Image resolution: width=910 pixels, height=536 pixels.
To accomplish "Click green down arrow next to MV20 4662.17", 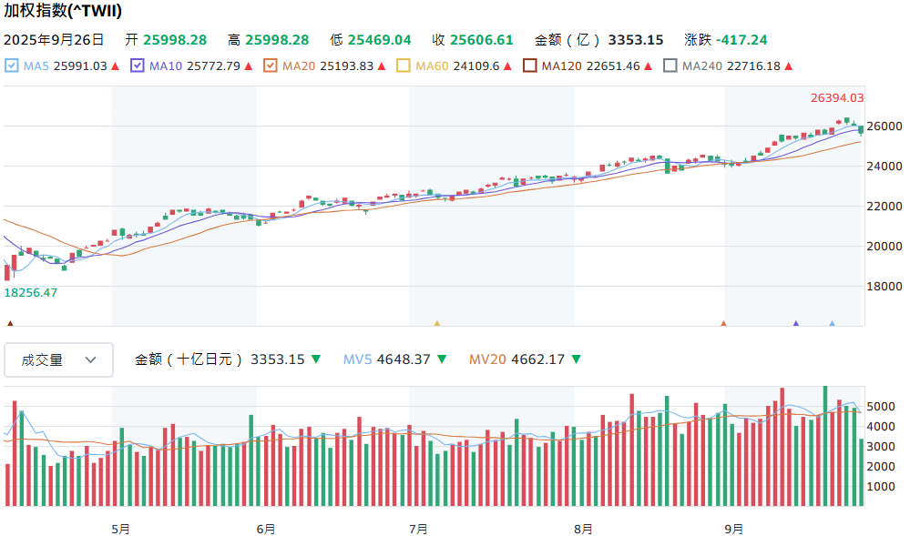I will click(576, 359).
